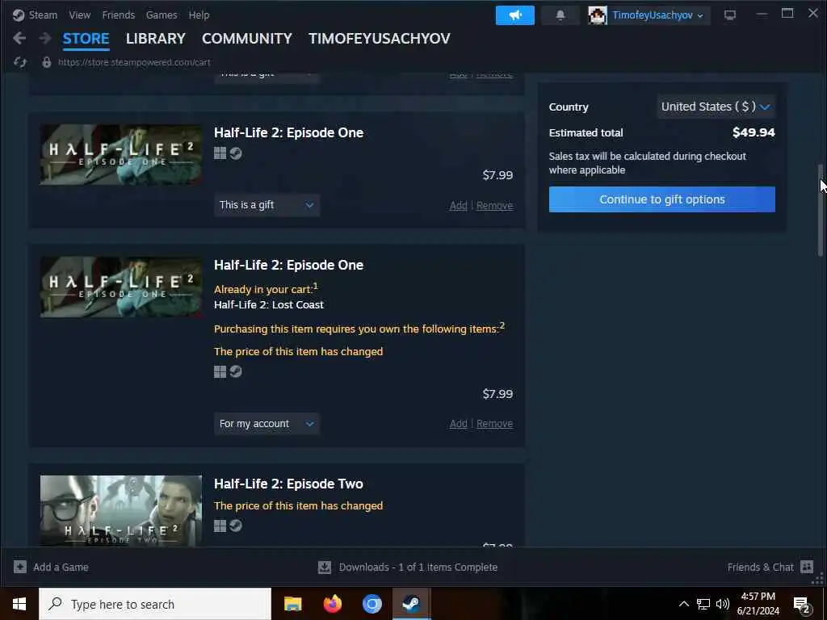
Task: Open the Help menu
Action: pyautogui.click(x=199, y=15)
